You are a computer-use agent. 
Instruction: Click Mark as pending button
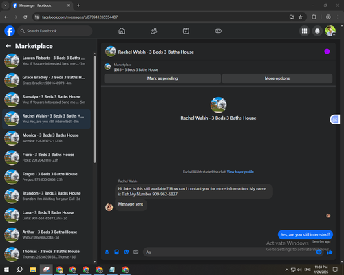[162, 78]
